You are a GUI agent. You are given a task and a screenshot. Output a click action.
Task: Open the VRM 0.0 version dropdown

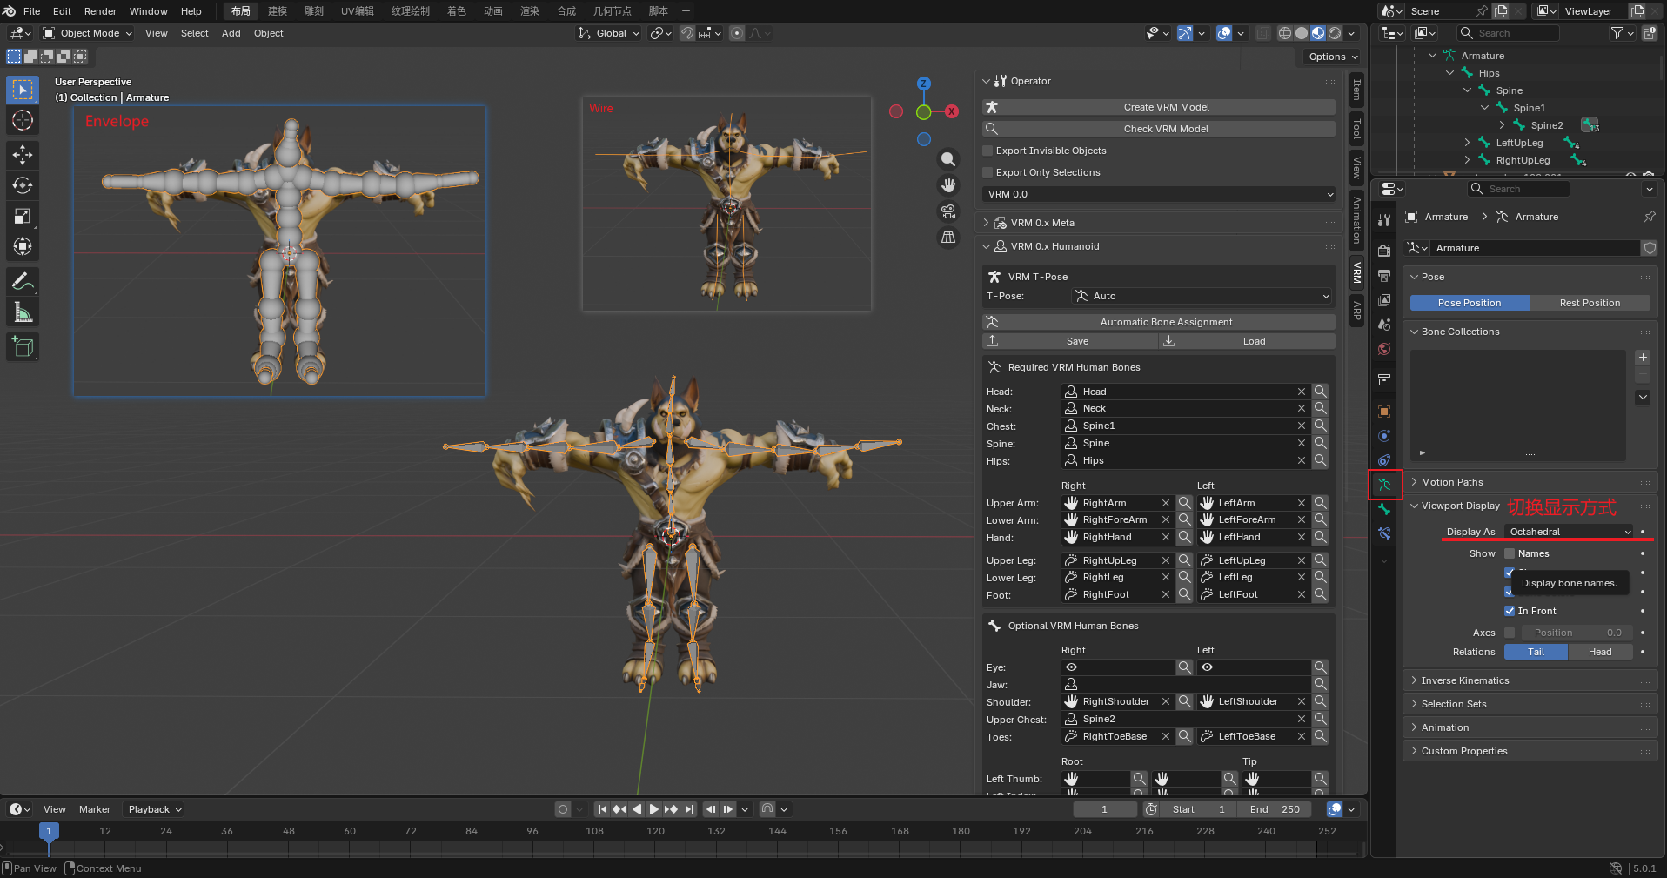click(x=1159, y=194)
